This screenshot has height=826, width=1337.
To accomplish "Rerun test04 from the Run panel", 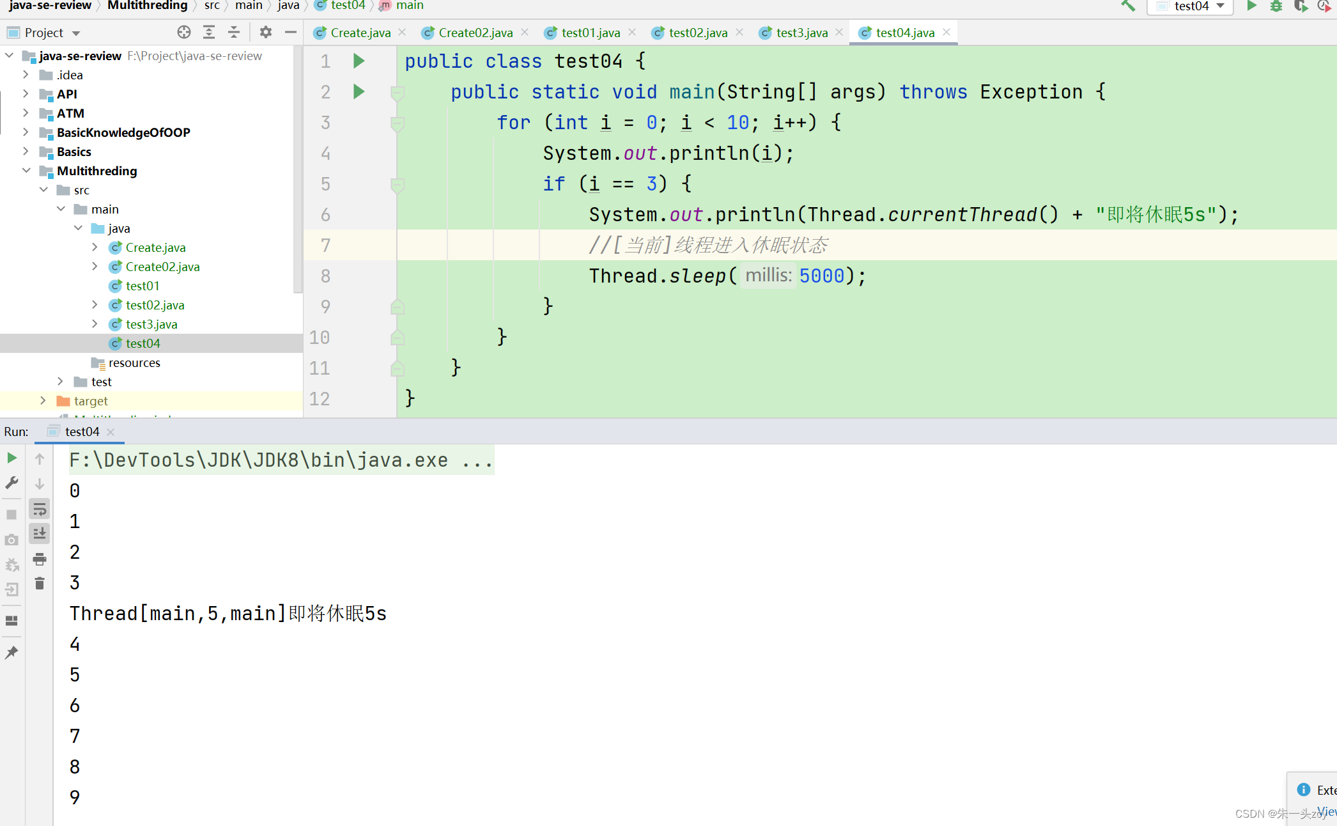I will tap(12, 458).
